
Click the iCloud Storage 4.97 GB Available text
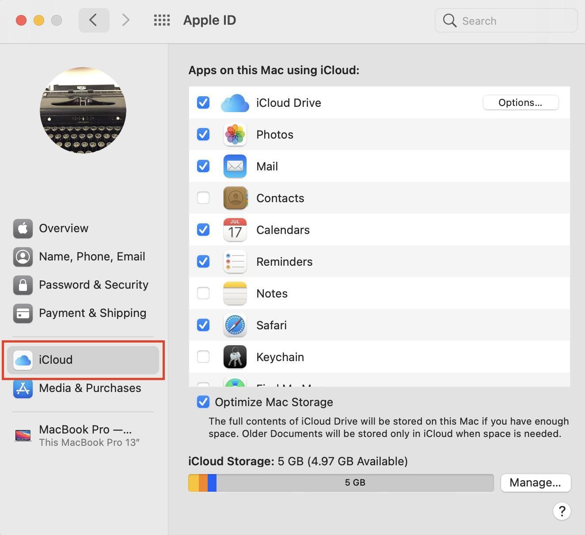[298, 461]
